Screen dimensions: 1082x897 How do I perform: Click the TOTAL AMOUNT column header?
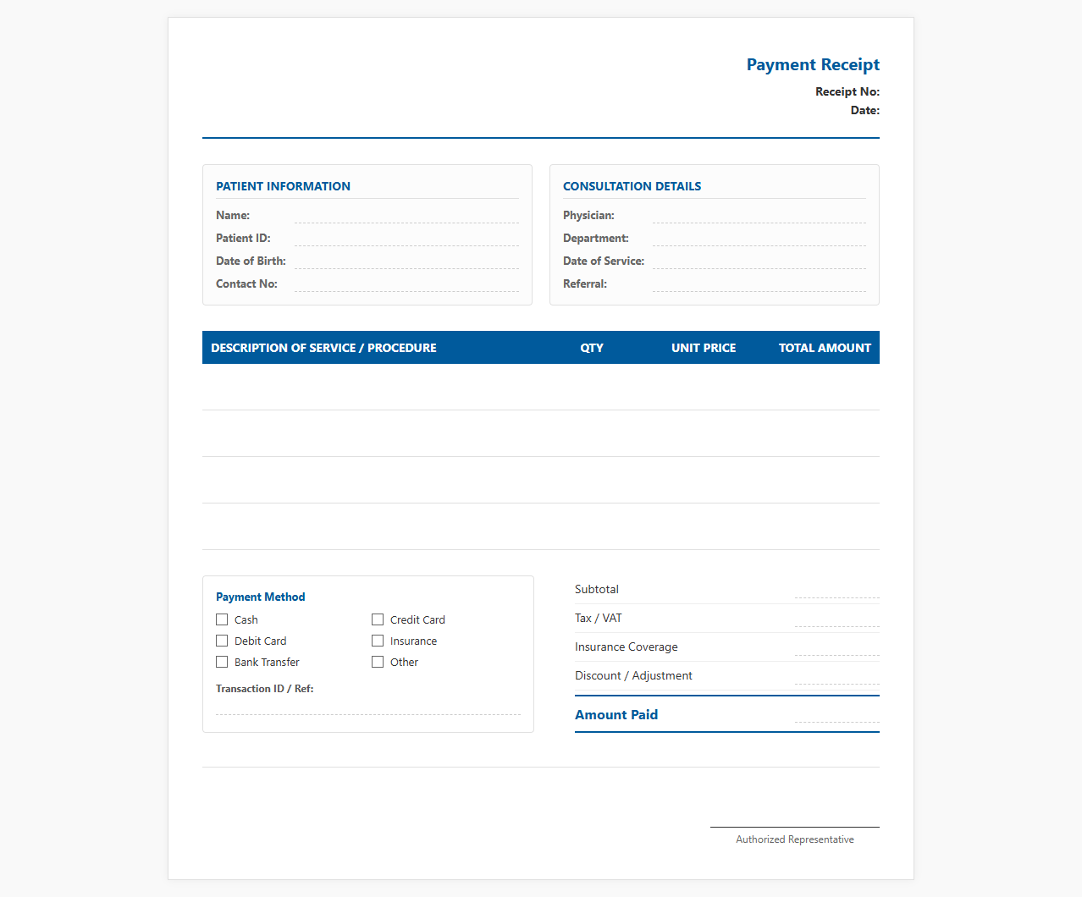[x=825, y=348]
